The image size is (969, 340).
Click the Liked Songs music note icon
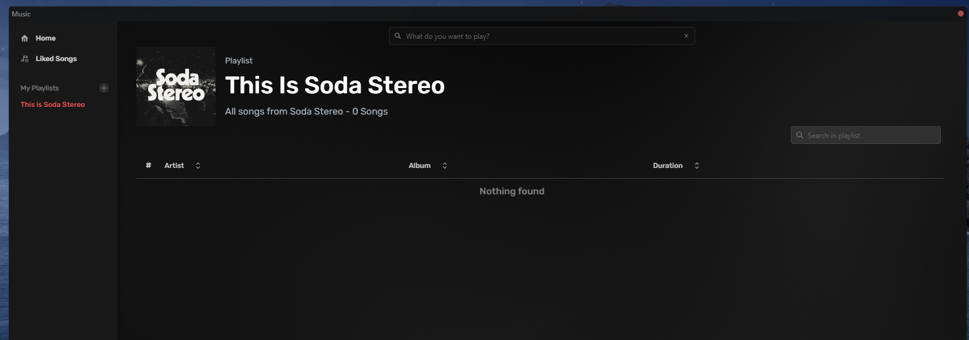pyautogui.click(x=25, y=59)
